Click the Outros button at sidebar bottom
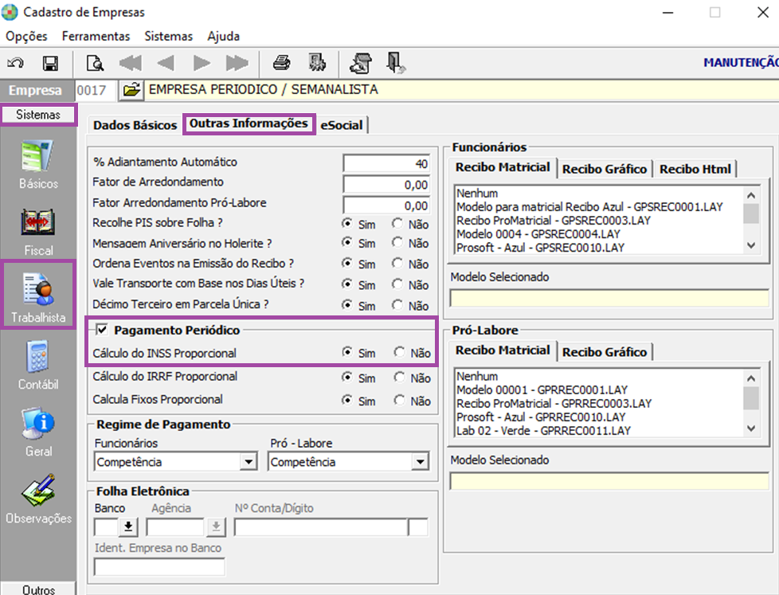The image size is (779, 595). coord(38,589)
